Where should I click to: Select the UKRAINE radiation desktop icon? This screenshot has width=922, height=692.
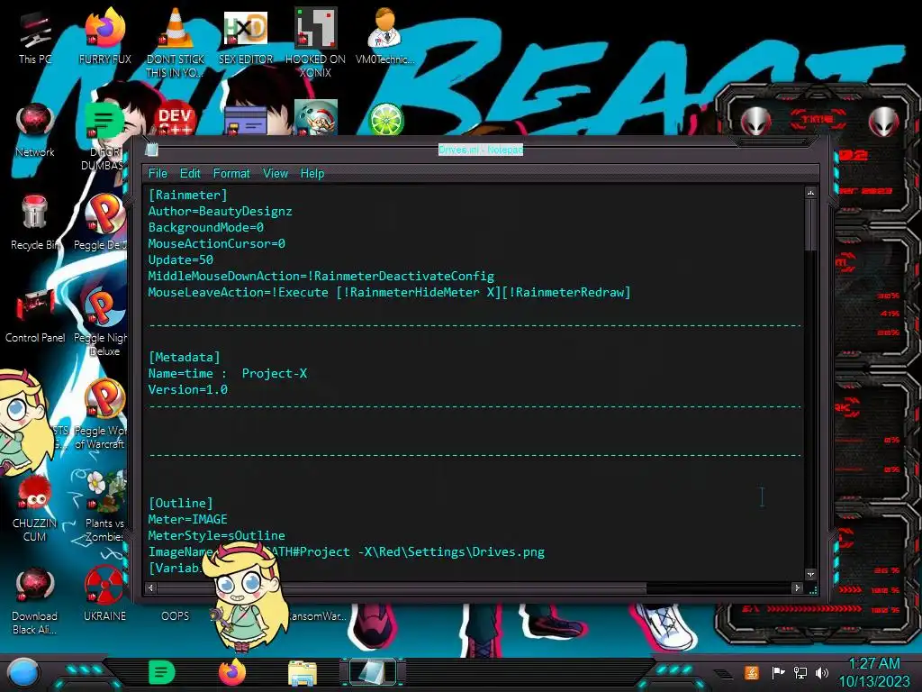104,593
